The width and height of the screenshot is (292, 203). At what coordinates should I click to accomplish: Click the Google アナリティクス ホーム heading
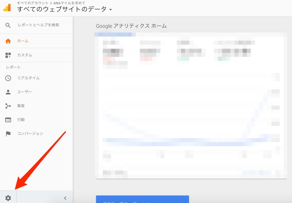(131, 26)
